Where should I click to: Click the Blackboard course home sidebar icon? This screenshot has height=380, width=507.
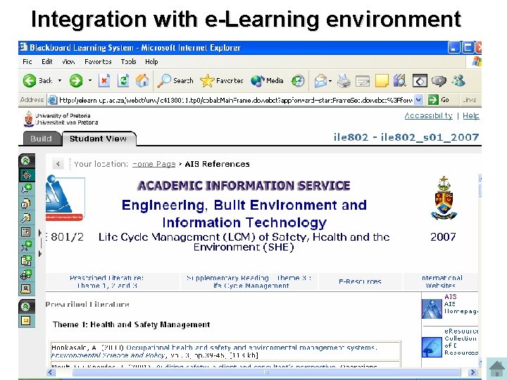27,175
